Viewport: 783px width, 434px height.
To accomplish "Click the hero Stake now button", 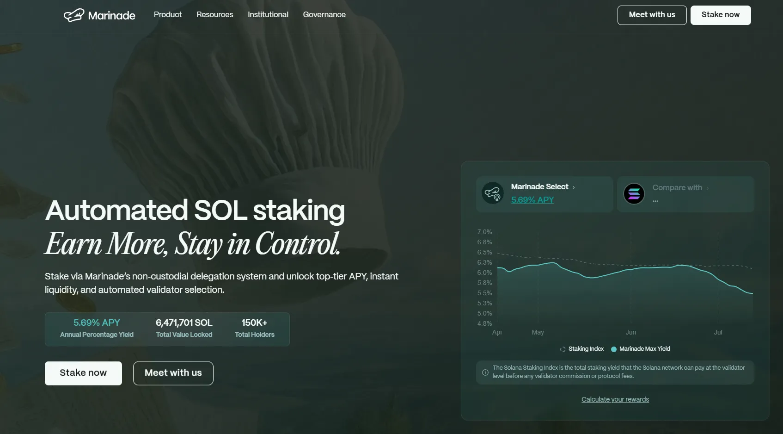I will point(83,373).
